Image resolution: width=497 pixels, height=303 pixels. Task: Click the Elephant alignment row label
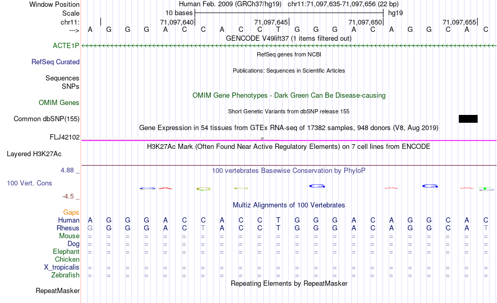click(x=66, y=251)
